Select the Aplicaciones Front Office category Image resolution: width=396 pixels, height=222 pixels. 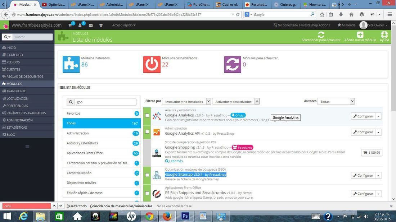coord(102,153)
